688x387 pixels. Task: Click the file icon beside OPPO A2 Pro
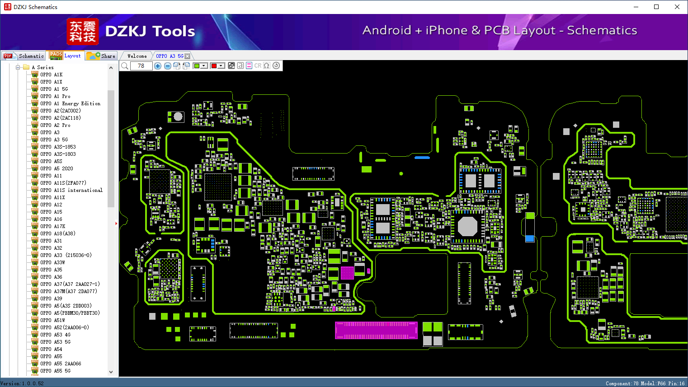tap(35, 125)
